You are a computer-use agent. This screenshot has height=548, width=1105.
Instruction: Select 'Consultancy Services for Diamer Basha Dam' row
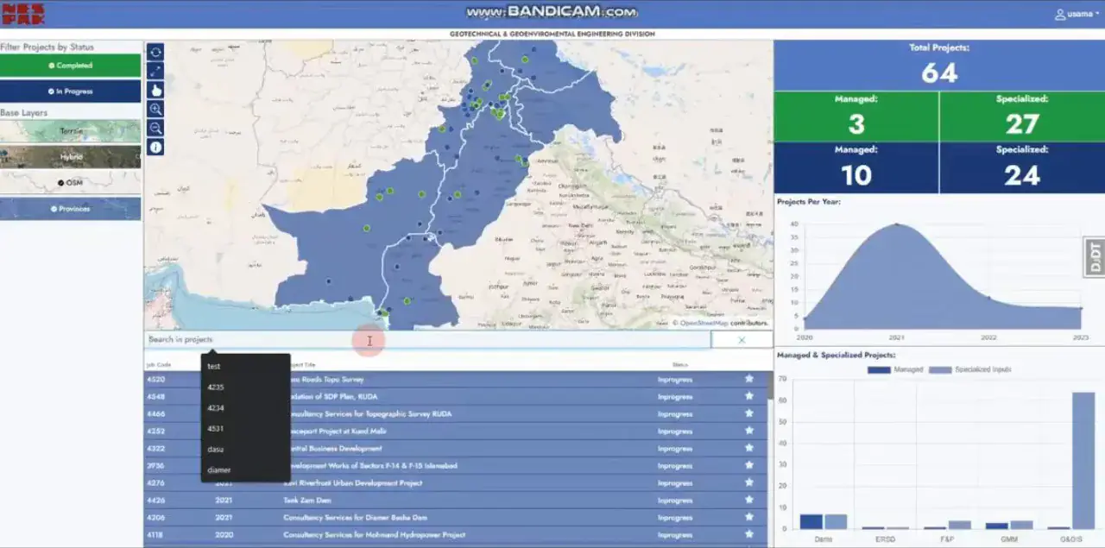coord(455,517)
